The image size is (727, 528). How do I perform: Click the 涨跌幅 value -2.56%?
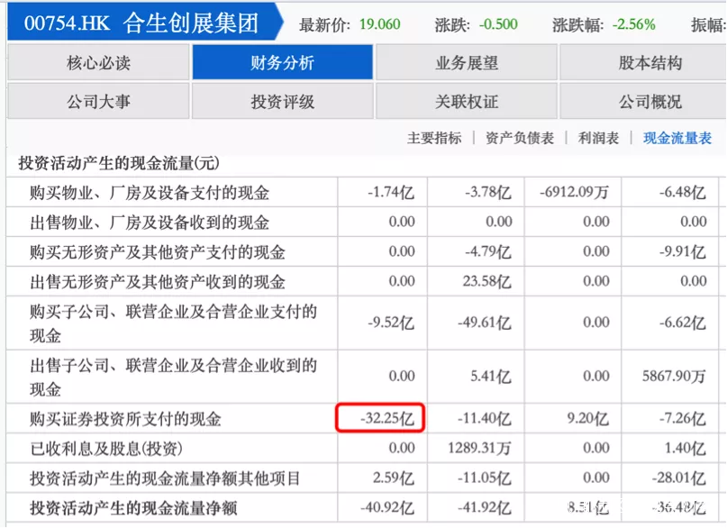[634, 24]
